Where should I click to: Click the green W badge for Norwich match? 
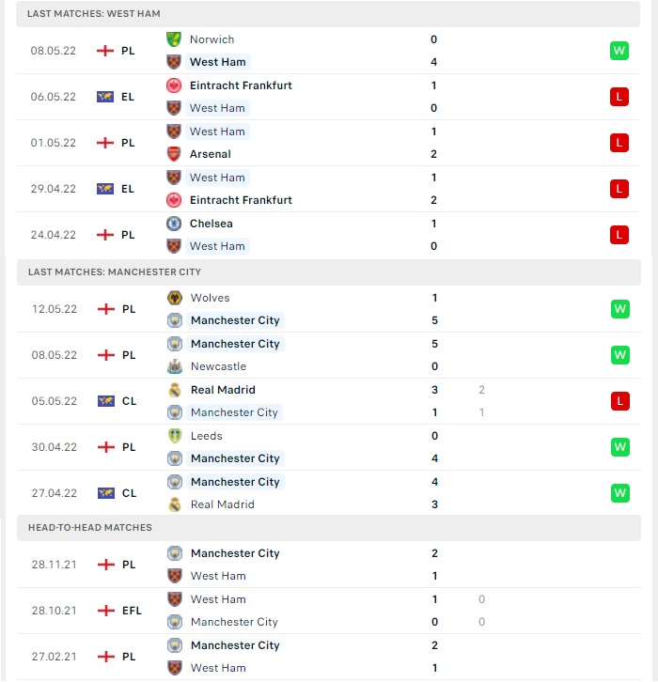(619, 51)
